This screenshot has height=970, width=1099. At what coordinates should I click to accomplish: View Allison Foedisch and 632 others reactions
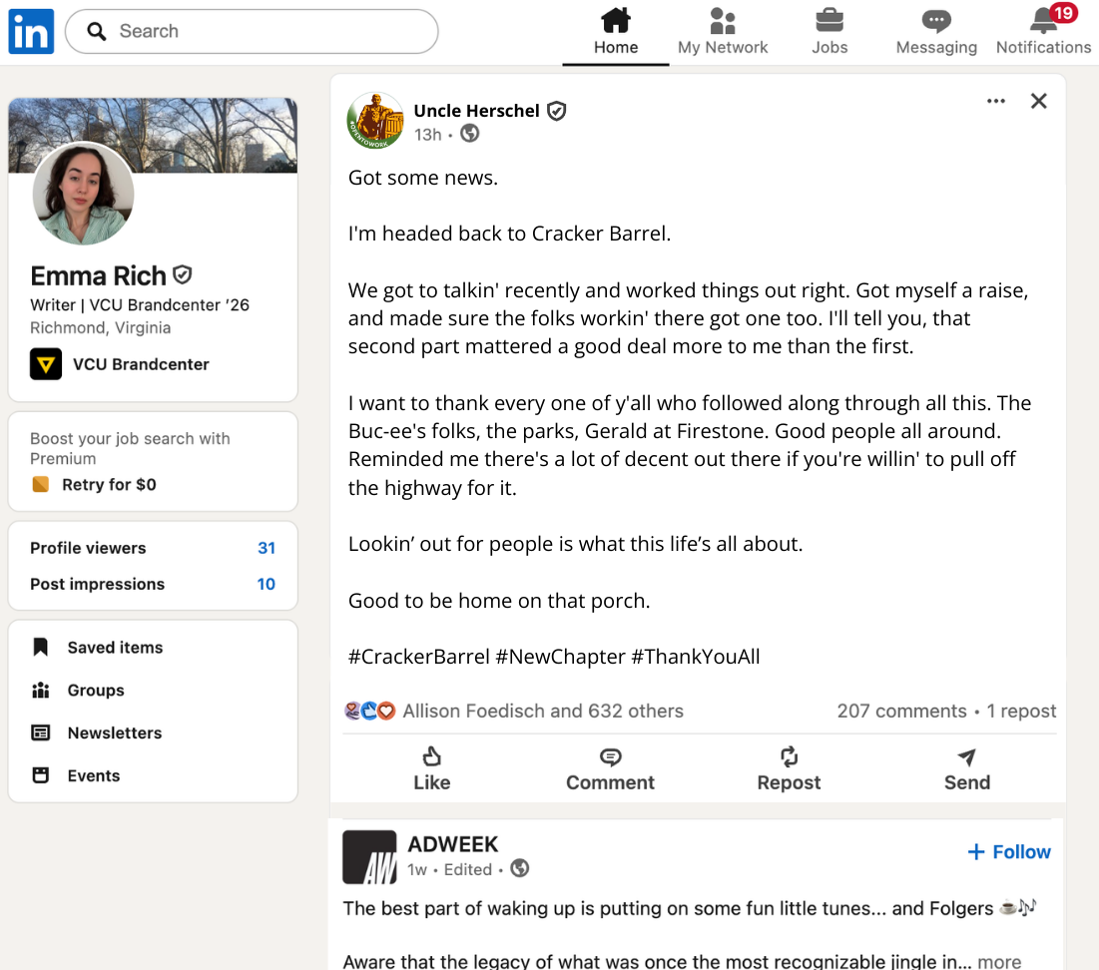tap(542, 711)
